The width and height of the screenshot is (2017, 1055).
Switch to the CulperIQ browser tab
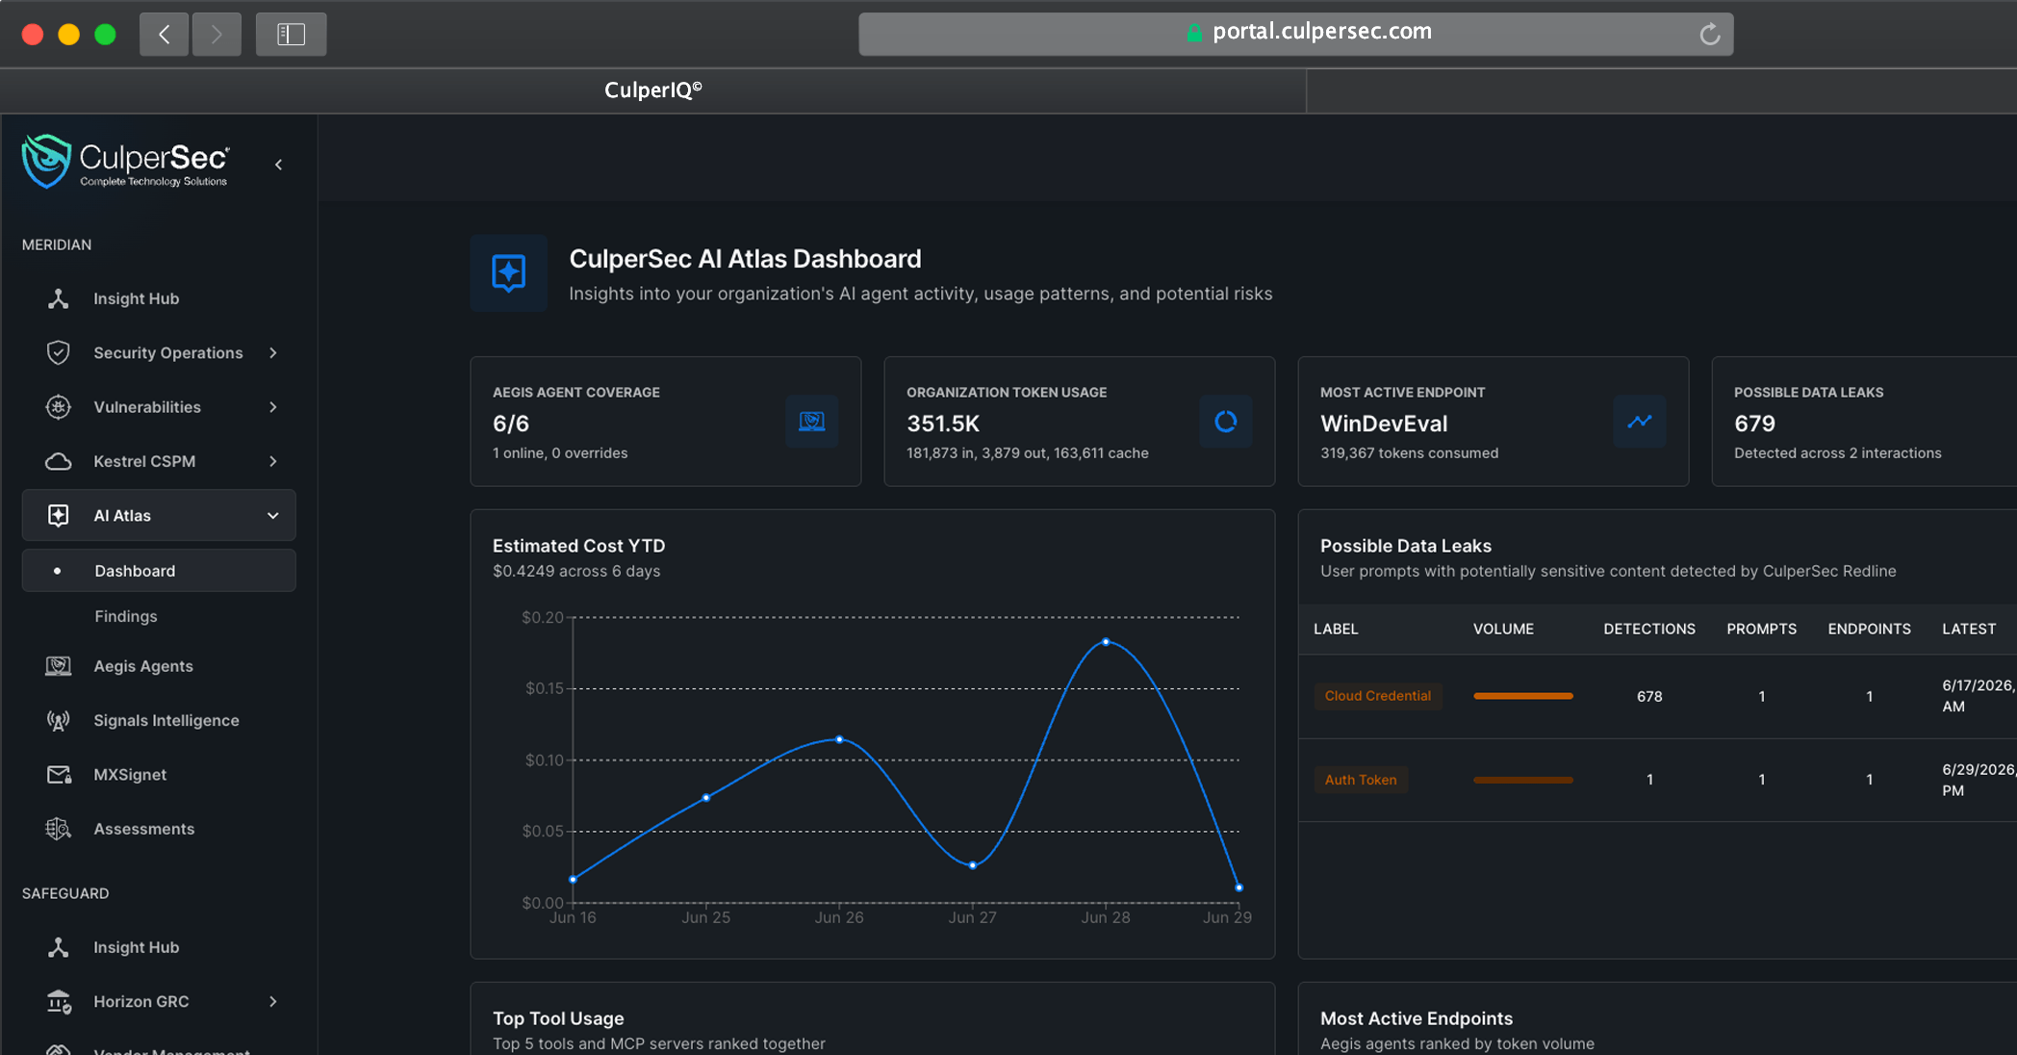[x=653, y=90]
